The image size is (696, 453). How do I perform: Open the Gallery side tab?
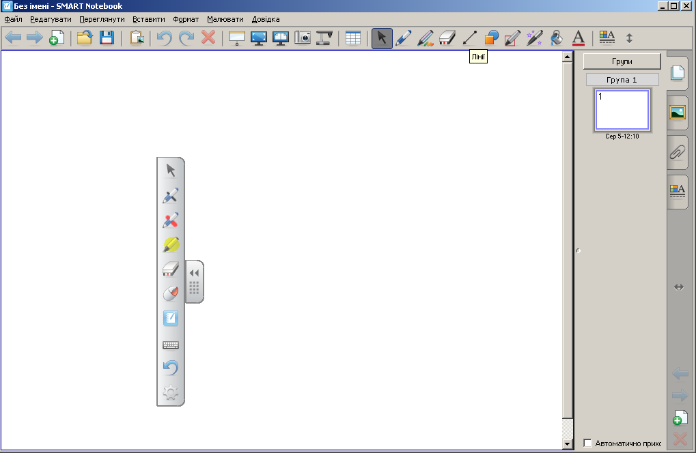click(x=678, y=112)
